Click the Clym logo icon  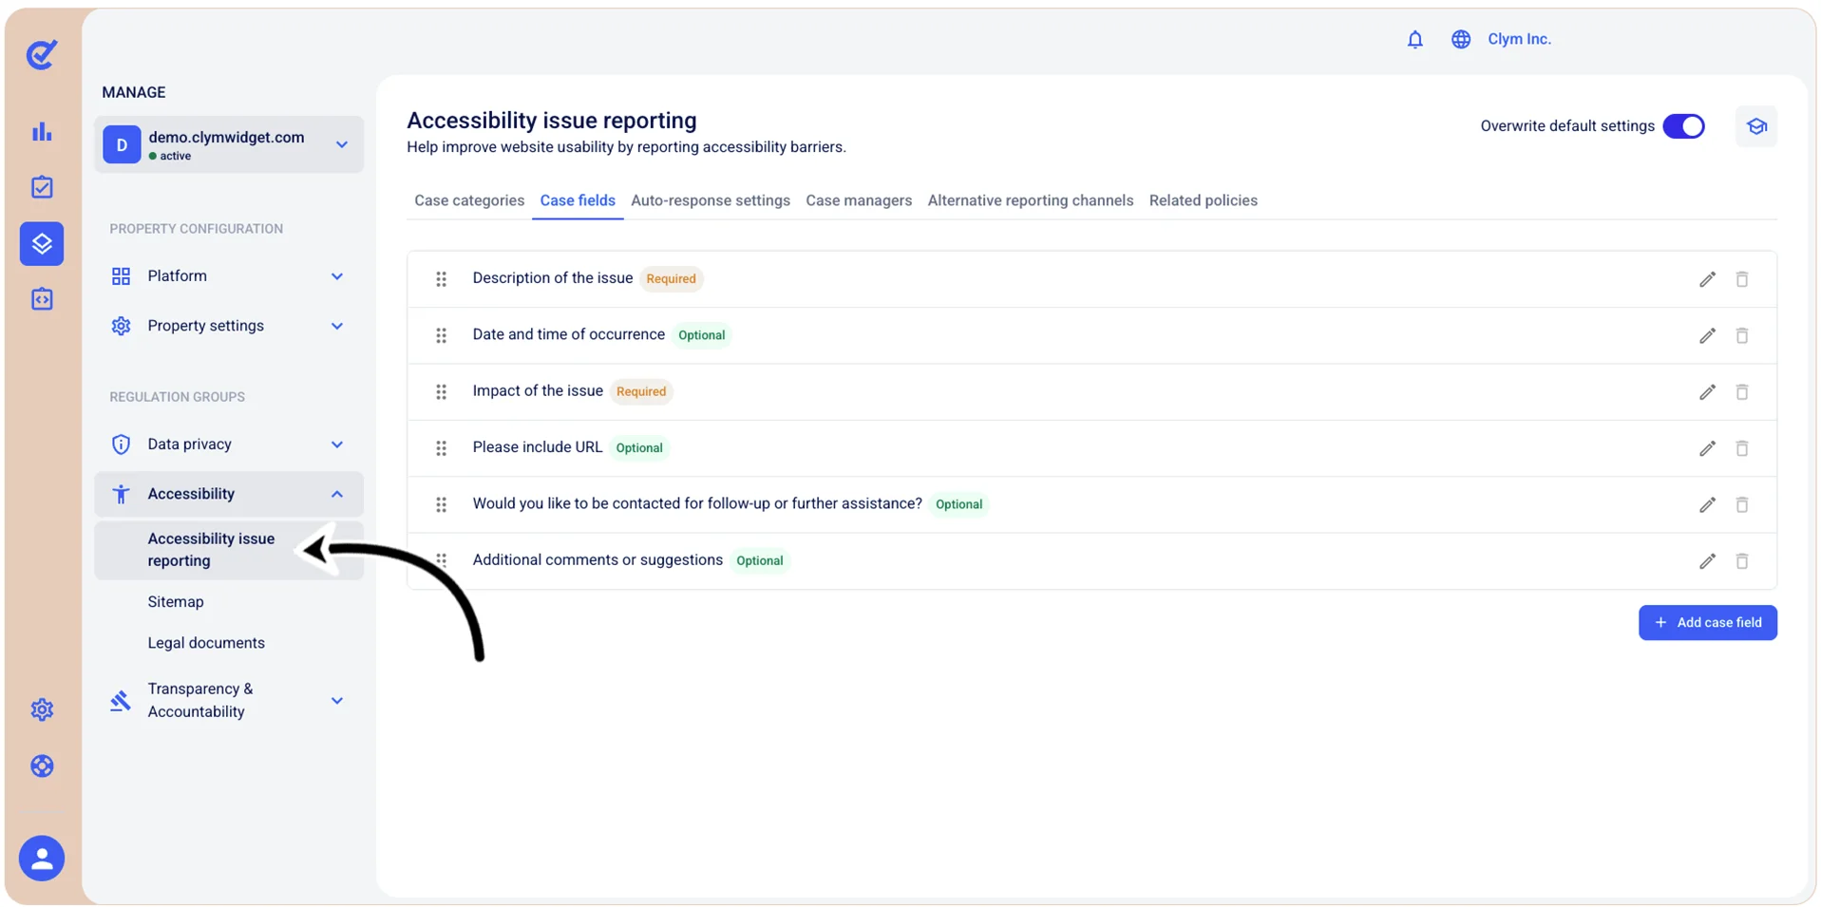click(42, 54)
